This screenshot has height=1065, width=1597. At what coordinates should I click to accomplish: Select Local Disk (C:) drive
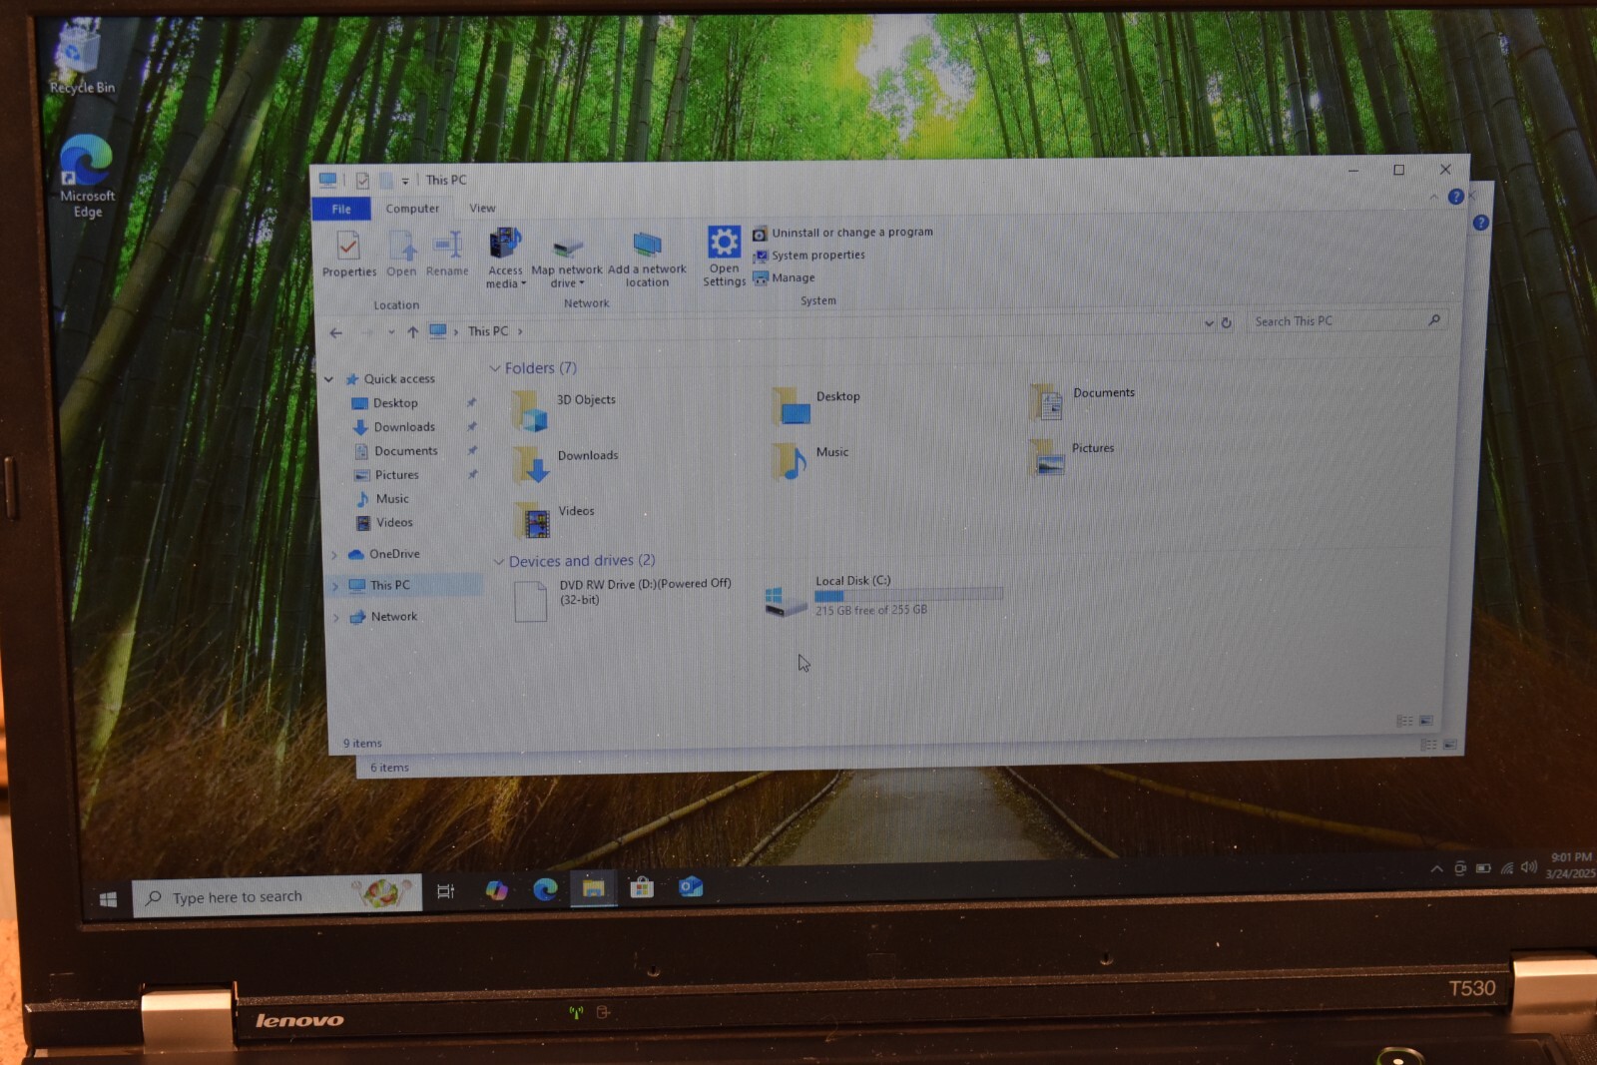pyautogui.click(x=884, y=596)
